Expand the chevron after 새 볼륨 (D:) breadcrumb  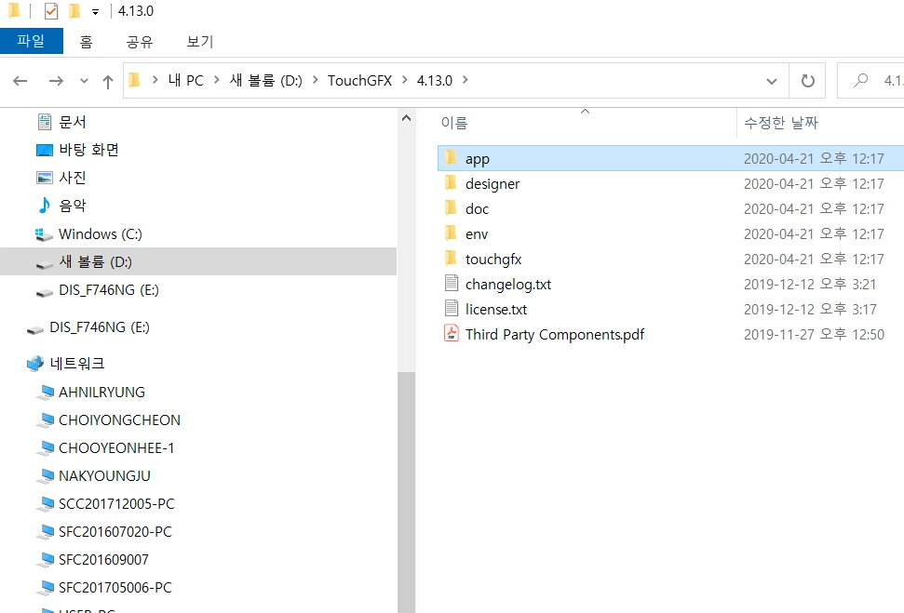click(316, 80)
